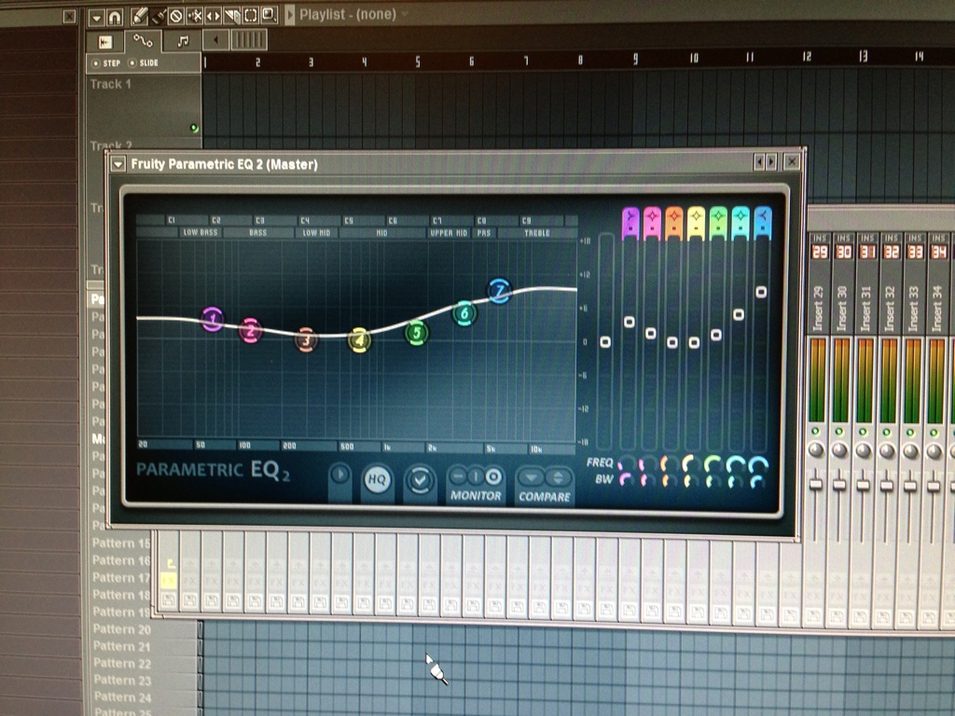The height and width of the screenshot is (716, 955).
Task: Click the purple band 1 type button
Action: tap(630, 222)
